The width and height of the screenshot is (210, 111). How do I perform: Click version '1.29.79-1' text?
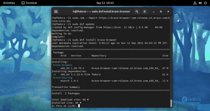click(77, 68)
